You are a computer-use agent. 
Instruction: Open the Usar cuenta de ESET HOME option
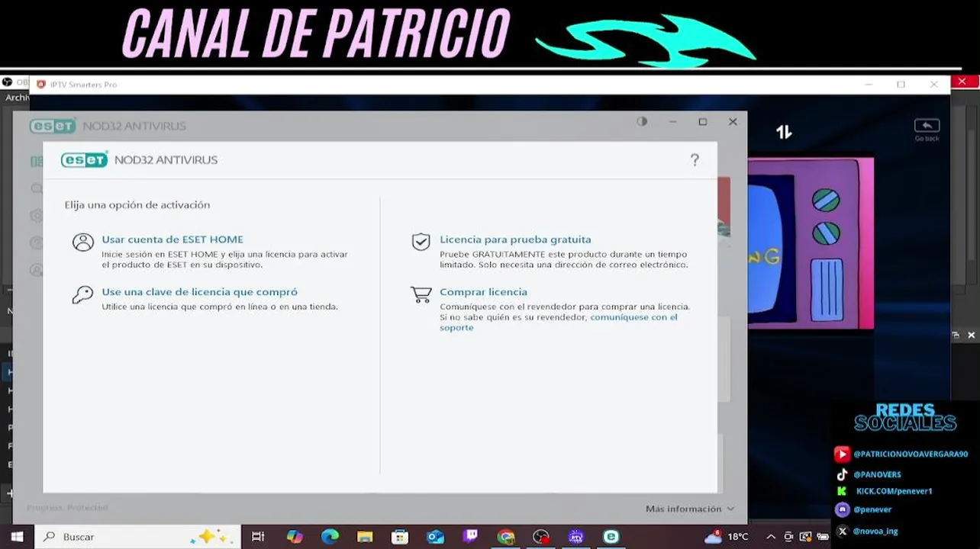point(172,239)
